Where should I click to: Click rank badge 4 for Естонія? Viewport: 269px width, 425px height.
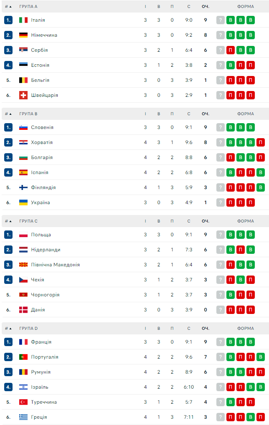click(8, 65)
